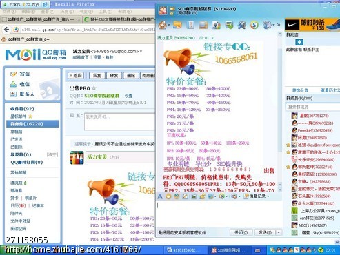Click the group member search field
Image resolution: width=340 pixels, height=255 pixels.
click(312, 107)
